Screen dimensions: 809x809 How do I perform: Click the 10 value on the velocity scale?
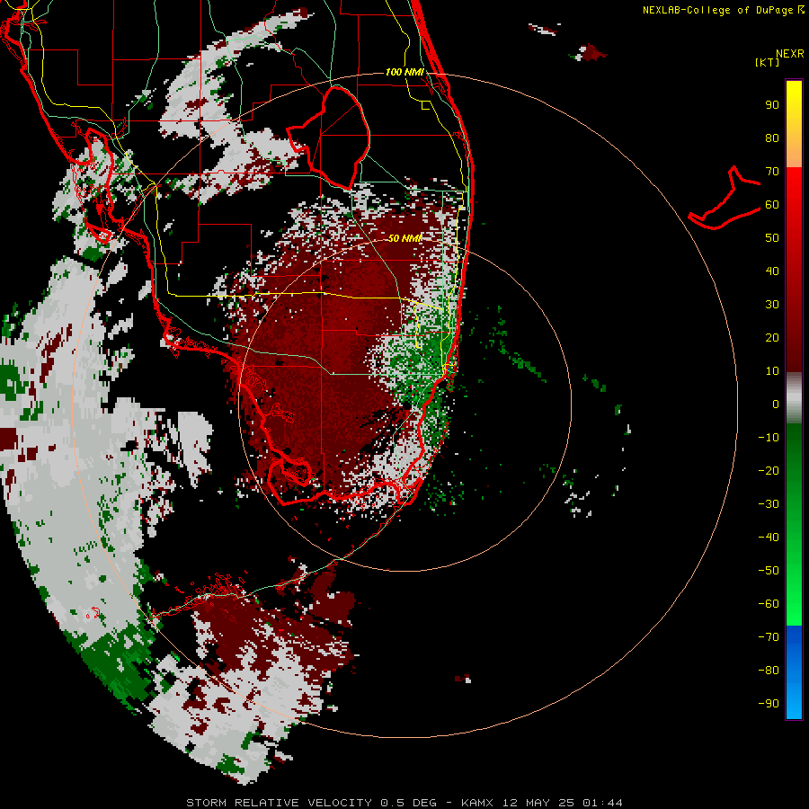[772, 371]
